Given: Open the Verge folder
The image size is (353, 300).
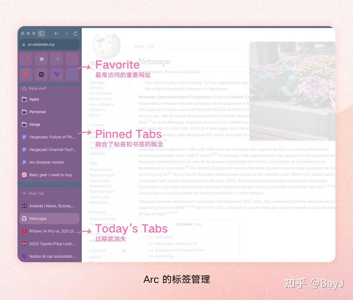Looking at the screenshot, I should coord(34,124).
